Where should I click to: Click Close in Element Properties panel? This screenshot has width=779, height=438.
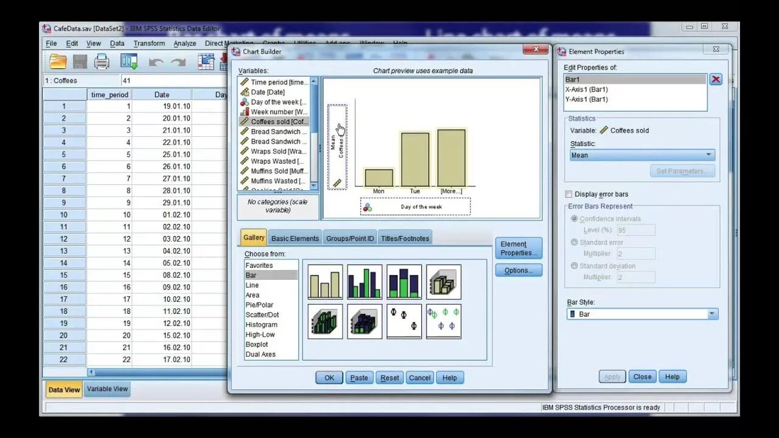[x=642, y=377]
